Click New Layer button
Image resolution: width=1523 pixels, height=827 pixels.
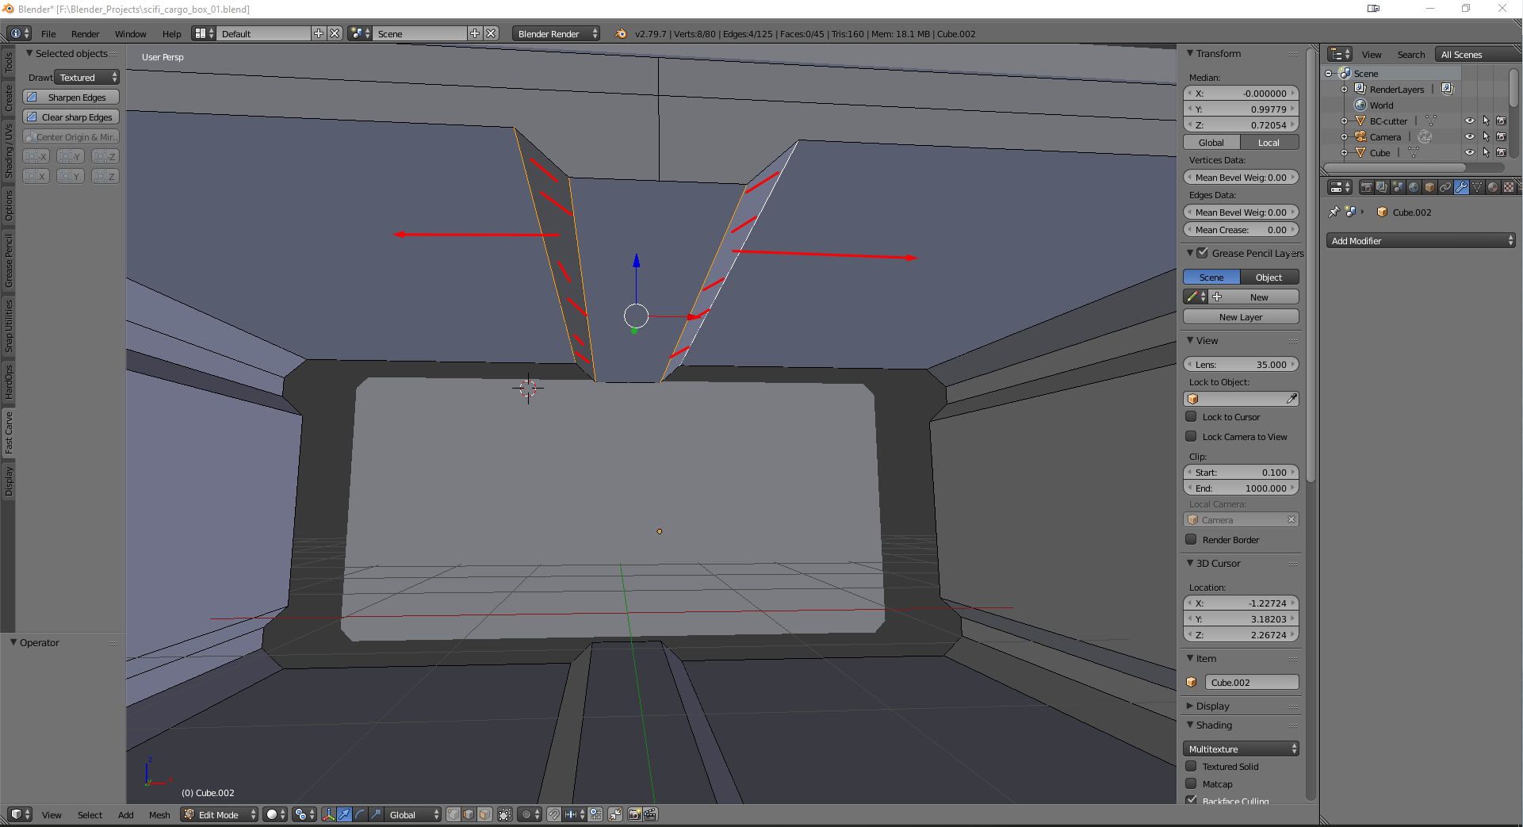point(1241,316)
